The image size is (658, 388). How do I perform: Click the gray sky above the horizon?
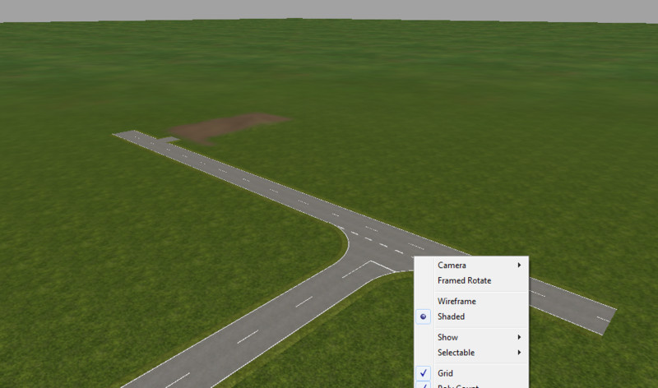329,10
